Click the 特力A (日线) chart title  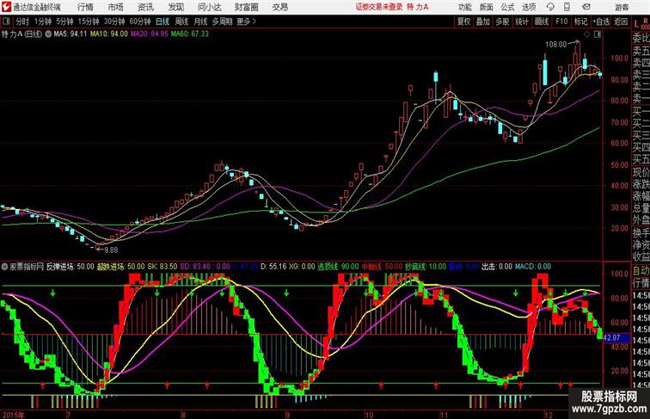[x=22, y=34]
